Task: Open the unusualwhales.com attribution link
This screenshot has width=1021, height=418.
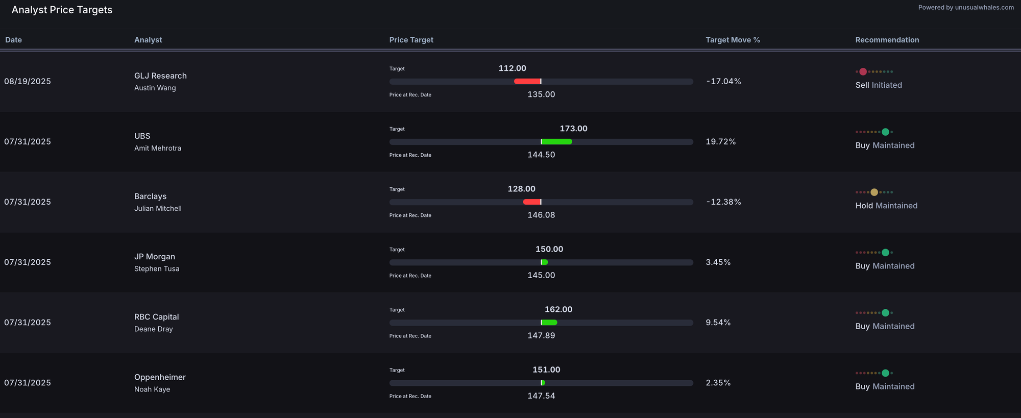Action: tap(966, 7)
